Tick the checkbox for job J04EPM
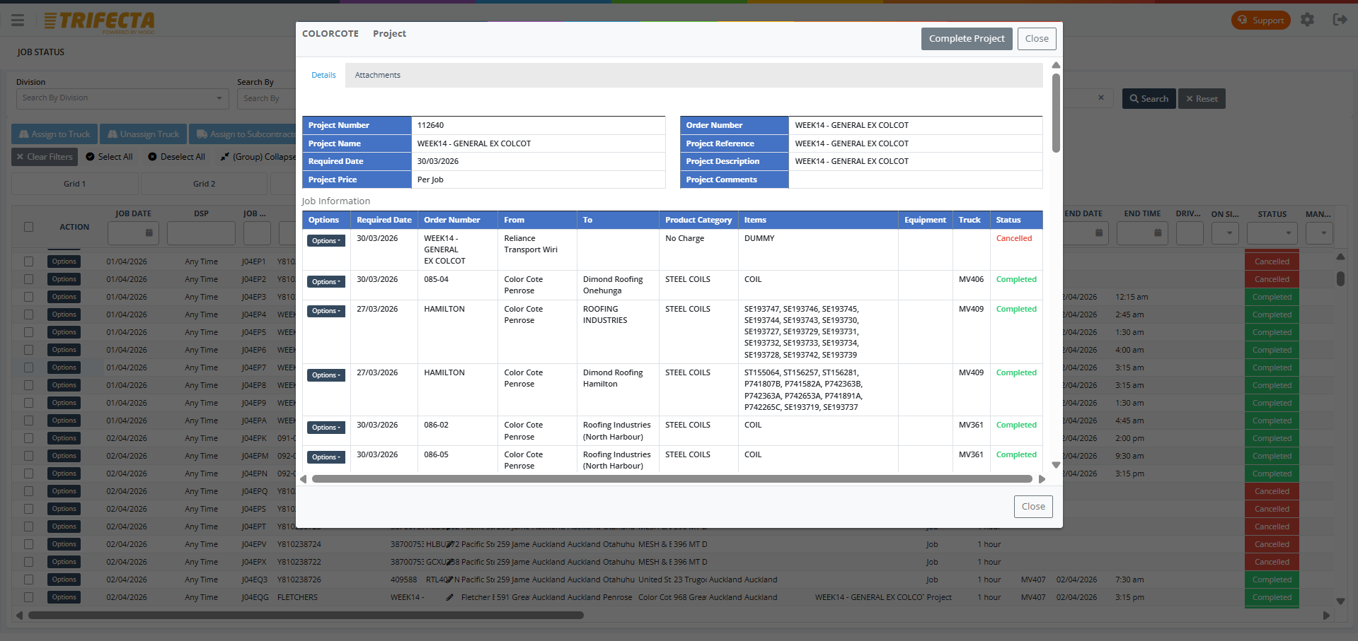Image resolution: width=1358 pixels, height=641 pixels. click(x=28, y=456)
